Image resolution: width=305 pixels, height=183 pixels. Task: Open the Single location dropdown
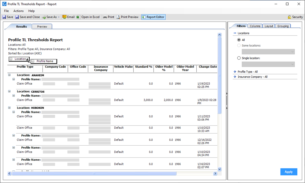click(268, 64)
